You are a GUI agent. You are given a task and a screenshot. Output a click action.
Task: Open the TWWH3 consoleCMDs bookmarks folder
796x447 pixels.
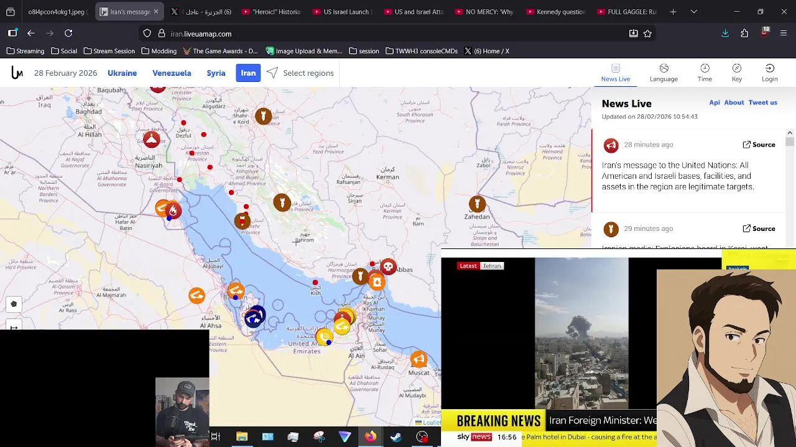pos(421,51)
